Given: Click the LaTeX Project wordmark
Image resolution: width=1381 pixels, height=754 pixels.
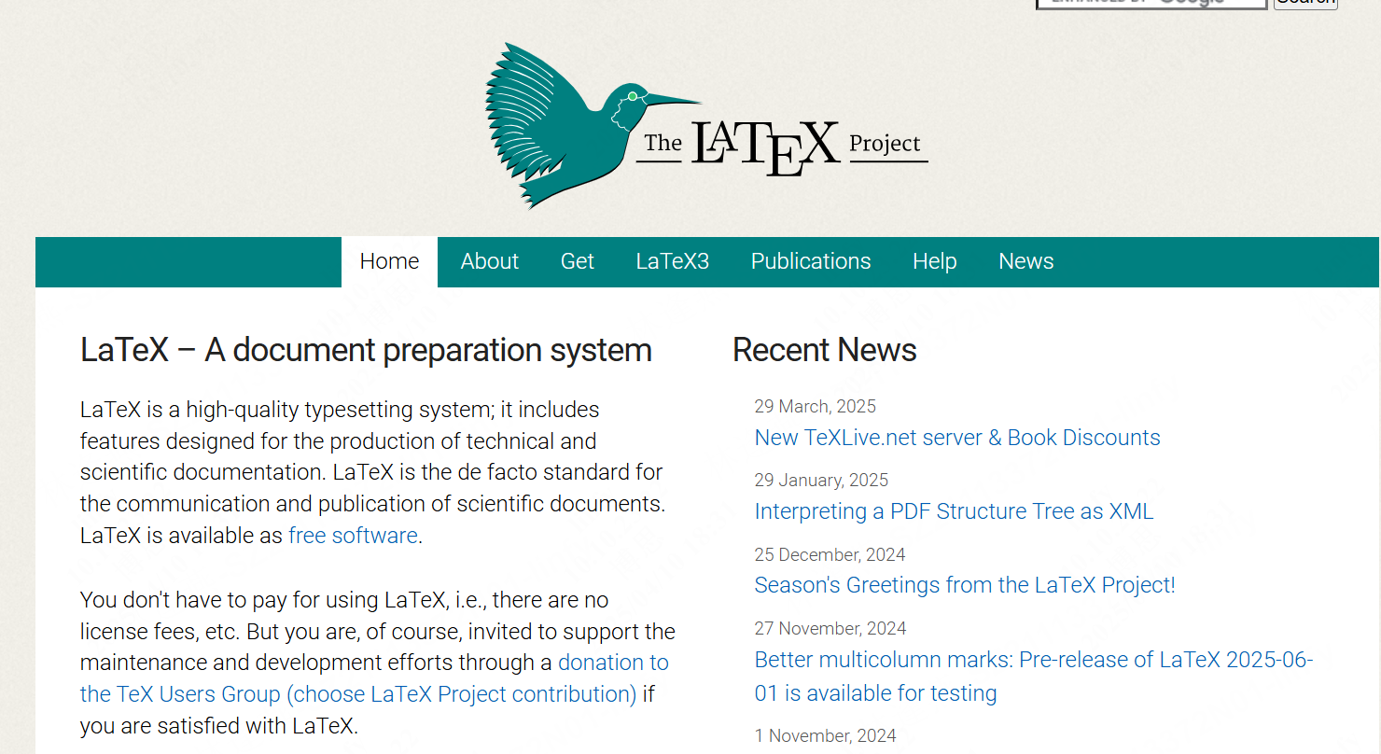Looking at the screenshot, I should click(x=782, y=147).
